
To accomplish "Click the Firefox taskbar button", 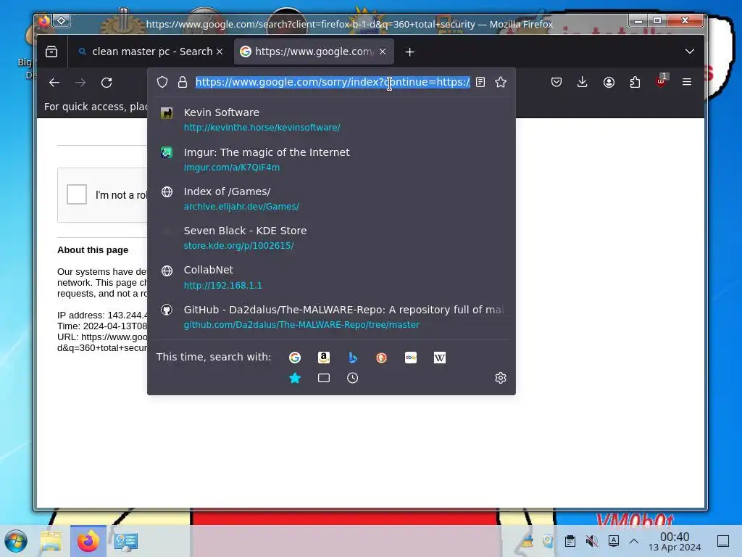I will point(88,541).
